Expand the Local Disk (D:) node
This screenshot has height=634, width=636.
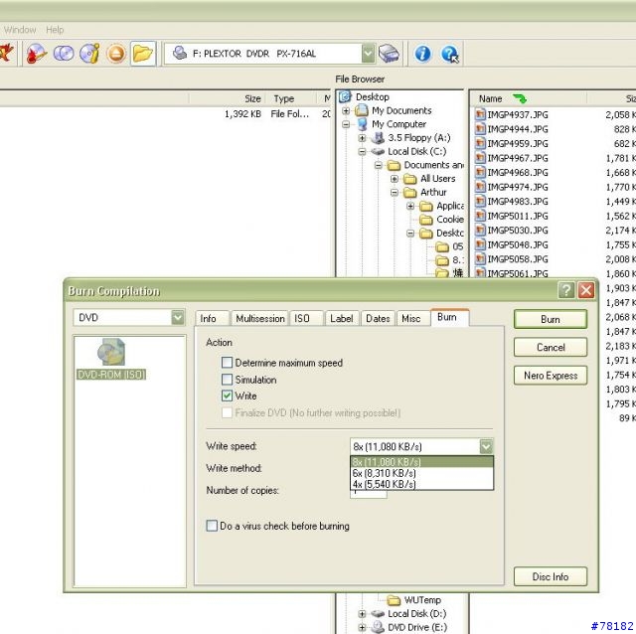pyautogui.click(x=362, y=614)
